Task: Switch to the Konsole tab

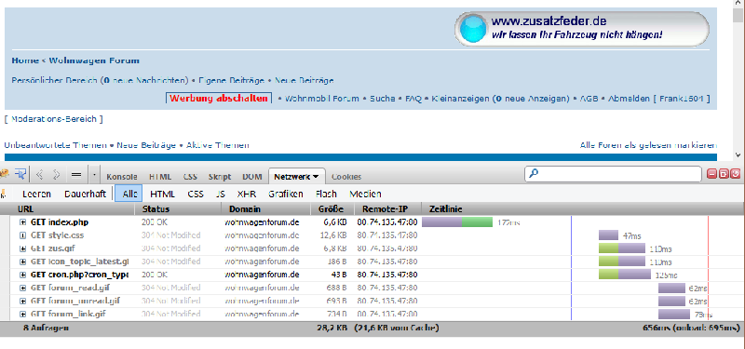Action: click(122, 177)
